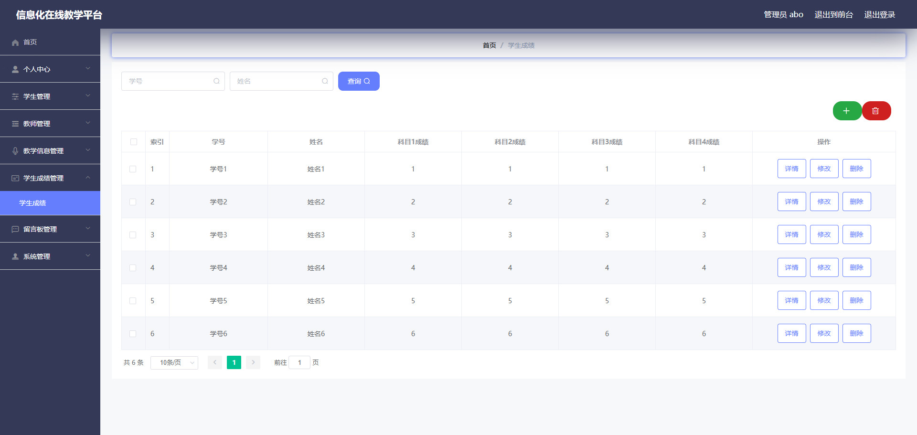Click the microphone icon beside 教学信息管理

15,151
